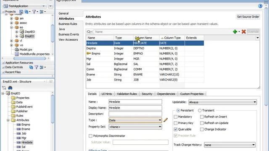Open the Property Set dropdown

tap(135, 127)
